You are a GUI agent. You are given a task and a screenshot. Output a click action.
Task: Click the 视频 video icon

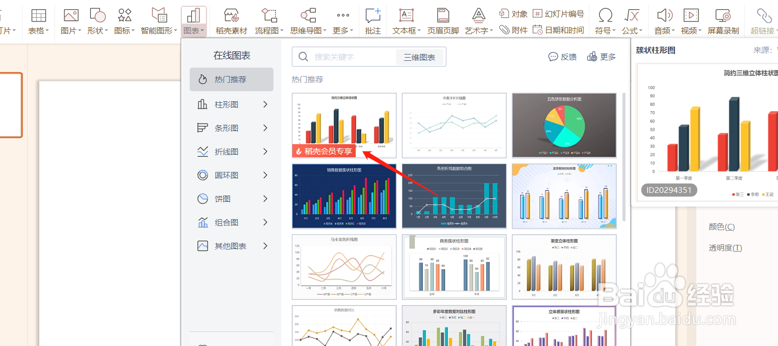(x=692, y=15)
